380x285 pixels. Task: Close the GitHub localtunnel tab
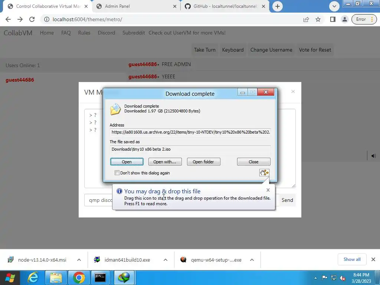263,6
